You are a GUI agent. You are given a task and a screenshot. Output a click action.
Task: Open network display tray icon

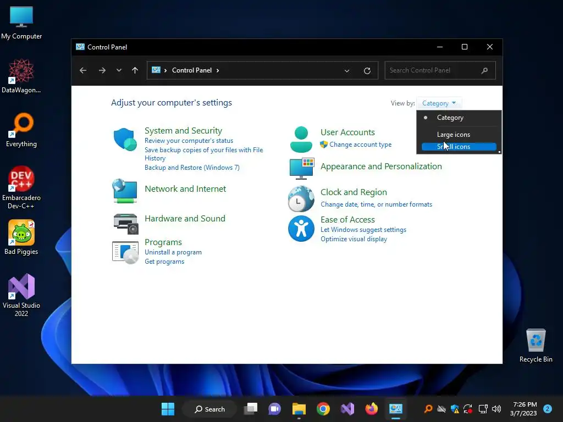483,409
